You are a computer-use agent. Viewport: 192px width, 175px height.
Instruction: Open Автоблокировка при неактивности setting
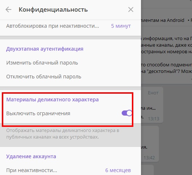coord(70,26)
